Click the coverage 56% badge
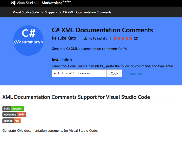 pyautogui.click(x=14, y=114)
